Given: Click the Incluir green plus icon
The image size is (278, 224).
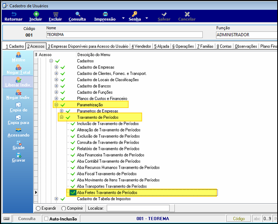Looking at the screenshot, I should (x=36, y=14).
